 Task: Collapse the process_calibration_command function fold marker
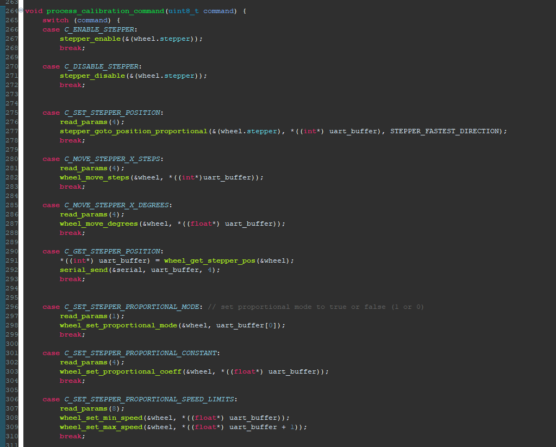(21, 11)
